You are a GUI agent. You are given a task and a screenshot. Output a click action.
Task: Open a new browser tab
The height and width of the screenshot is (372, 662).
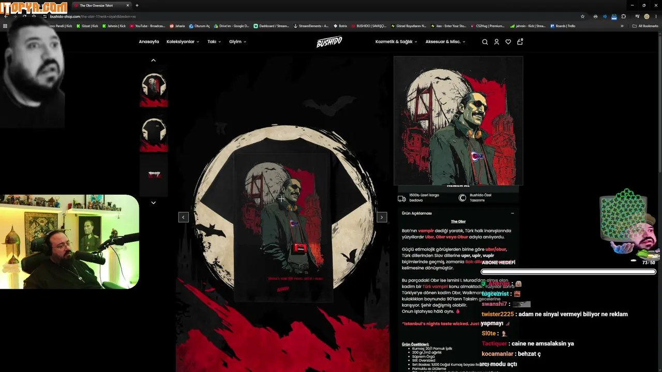click(137, 6)
